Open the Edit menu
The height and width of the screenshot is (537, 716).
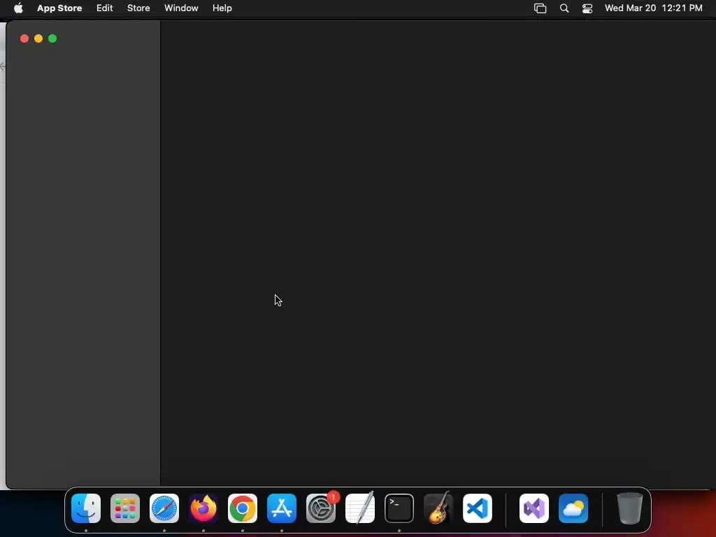(105, 8)
